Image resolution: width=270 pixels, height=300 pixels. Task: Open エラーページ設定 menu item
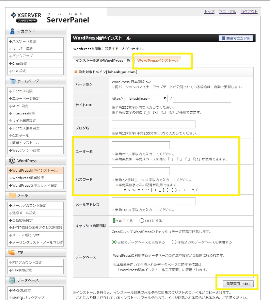pos(36,98)
